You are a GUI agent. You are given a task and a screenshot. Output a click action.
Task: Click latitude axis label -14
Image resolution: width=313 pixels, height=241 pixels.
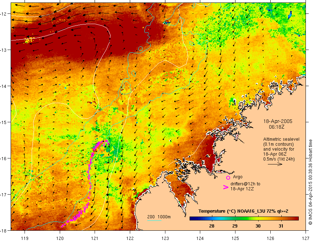(x=4, y=86)
